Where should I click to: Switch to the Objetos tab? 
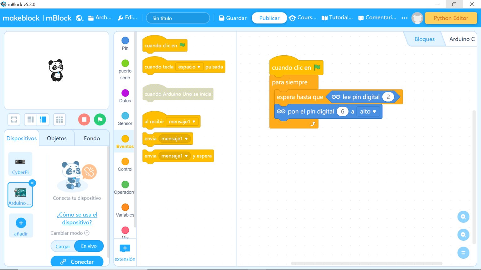pos(57,138)
